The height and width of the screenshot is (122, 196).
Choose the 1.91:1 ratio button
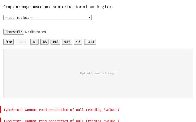(90, 42)
